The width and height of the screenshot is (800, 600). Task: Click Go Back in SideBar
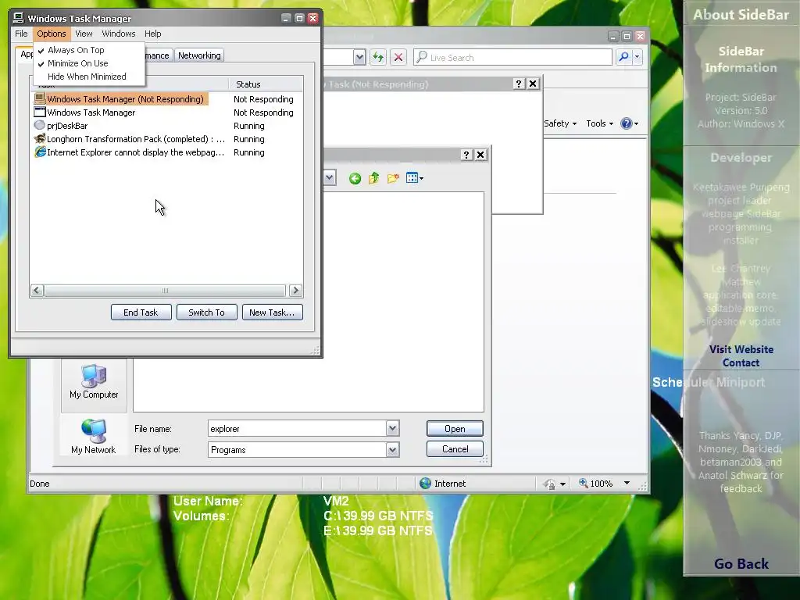pyautogui.click(x=741, y=564)
